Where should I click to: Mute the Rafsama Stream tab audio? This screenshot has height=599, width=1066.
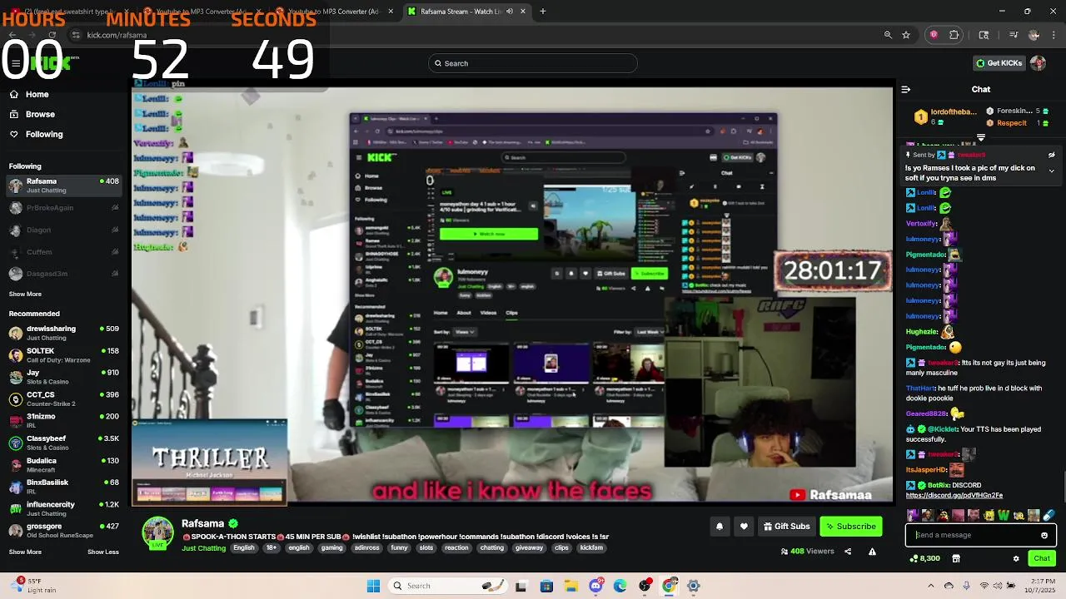coord(509,11)
